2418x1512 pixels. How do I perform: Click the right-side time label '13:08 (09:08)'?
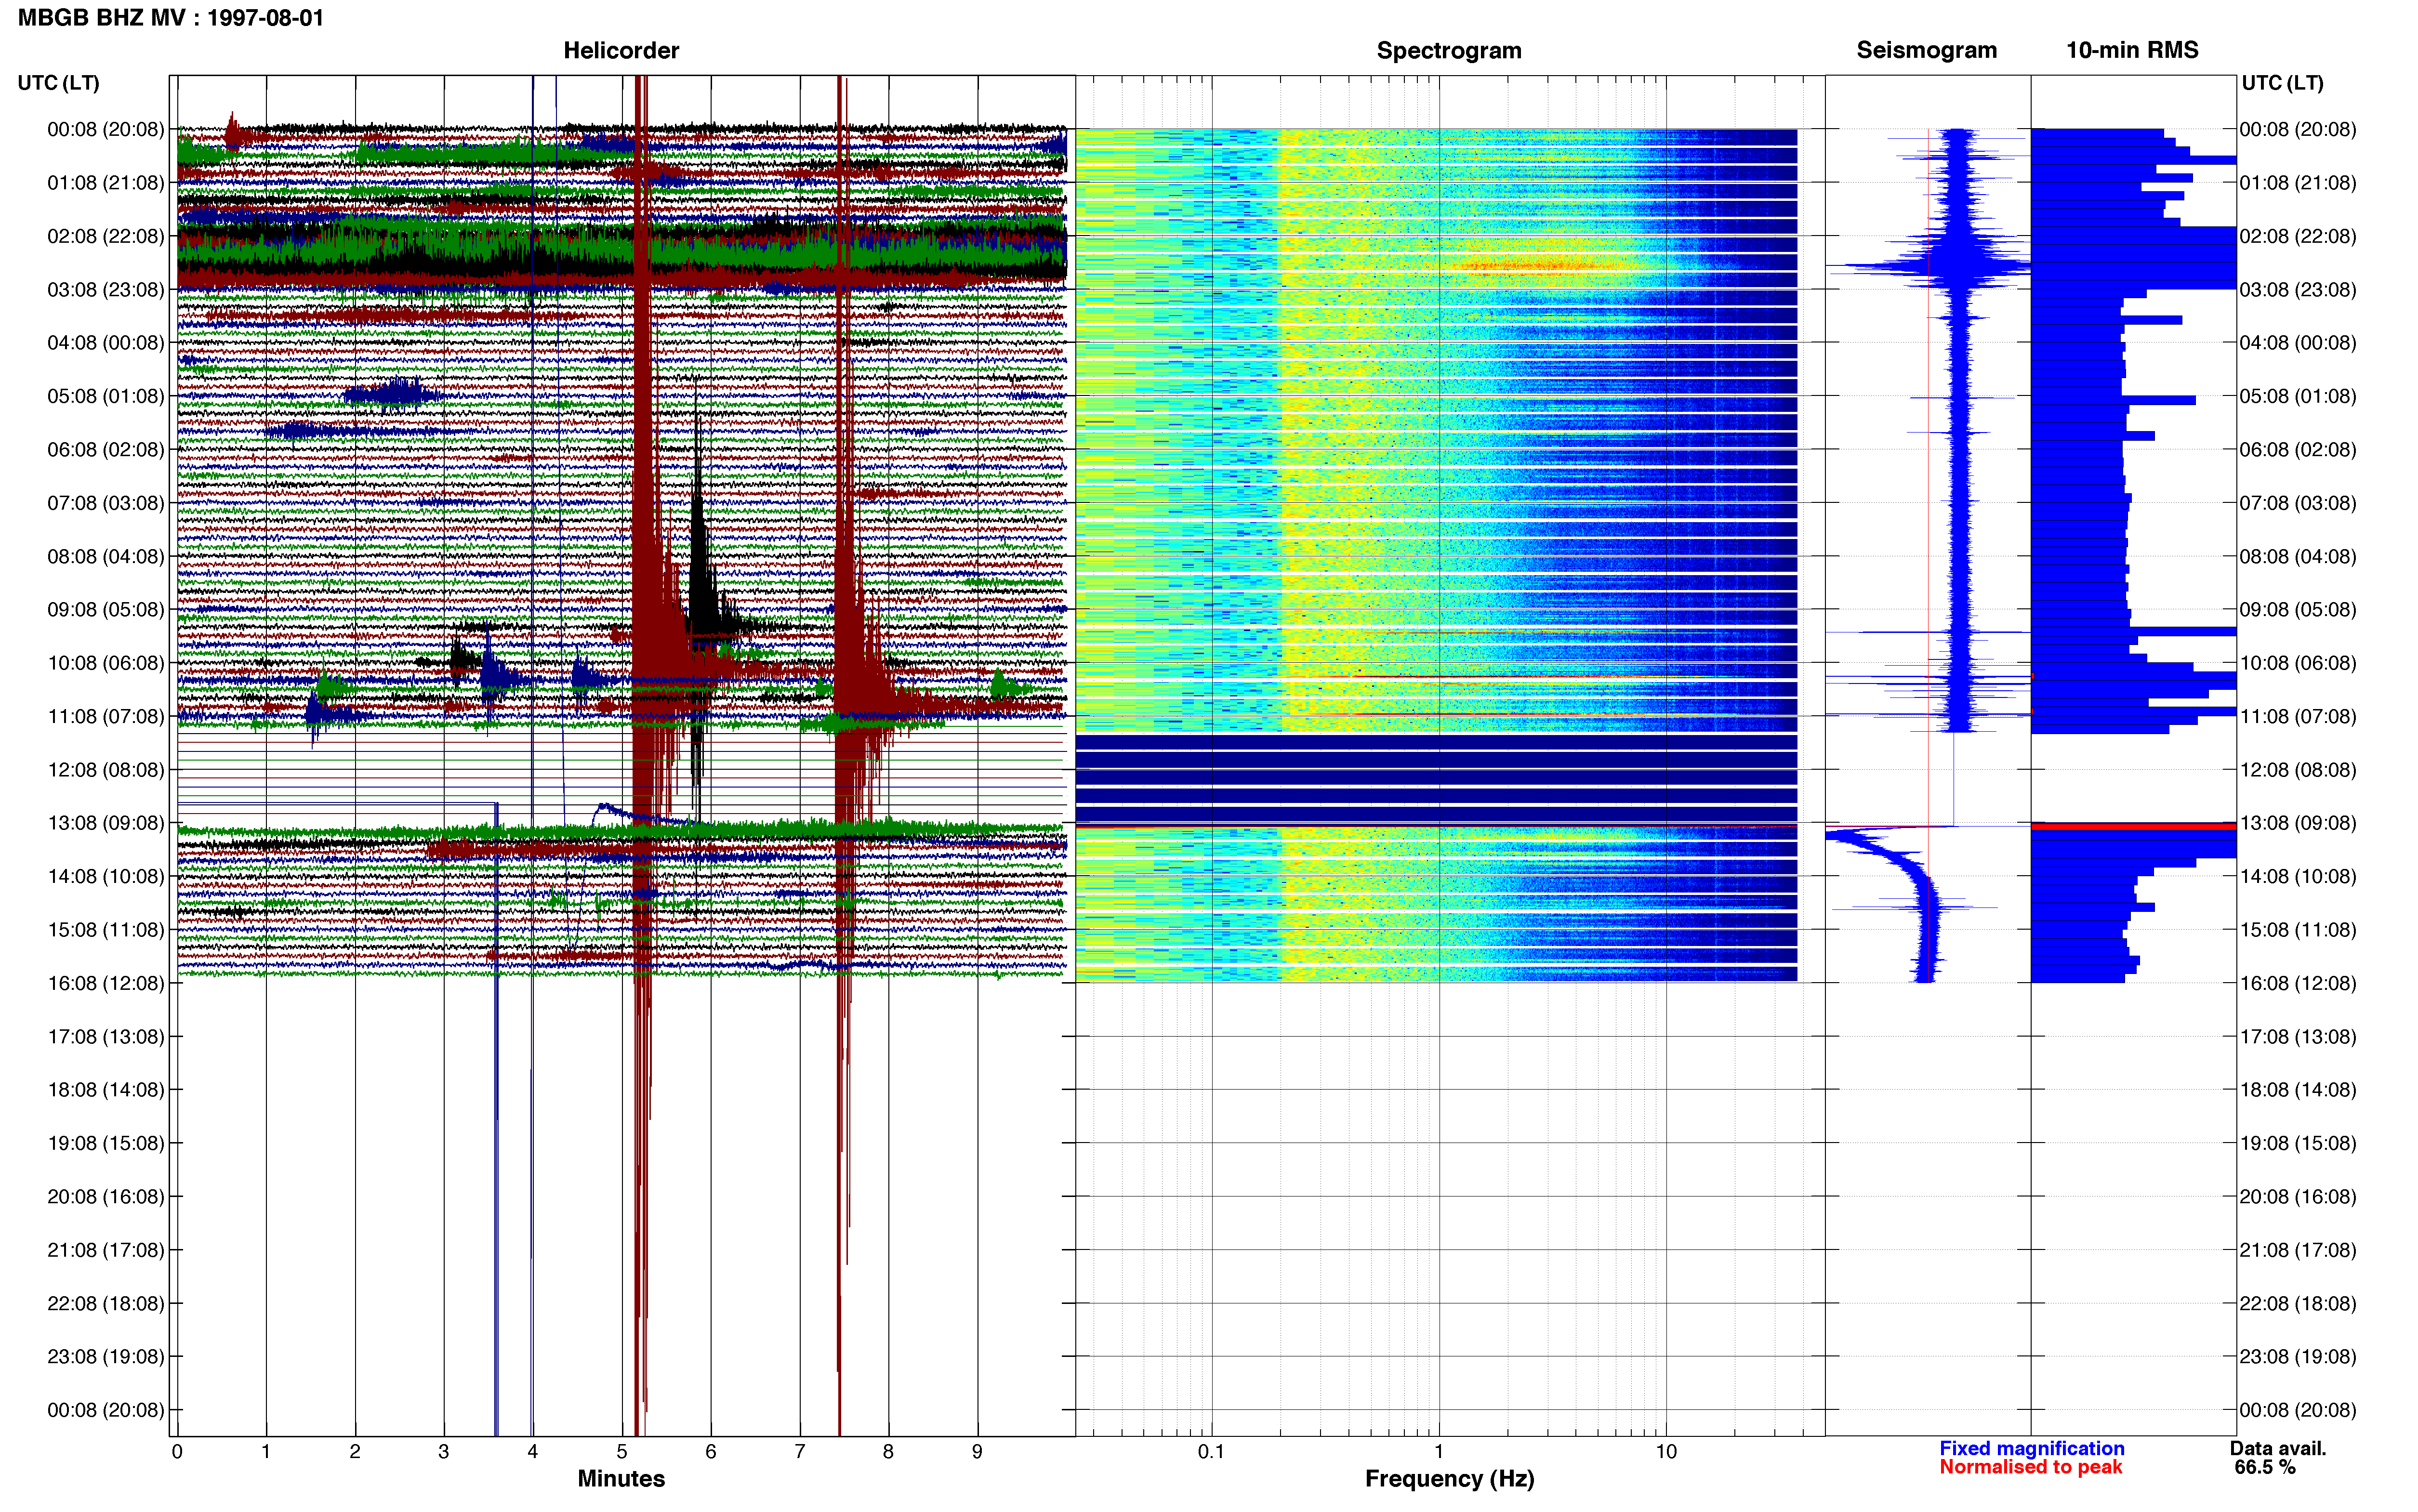(x=2298, y=823)
